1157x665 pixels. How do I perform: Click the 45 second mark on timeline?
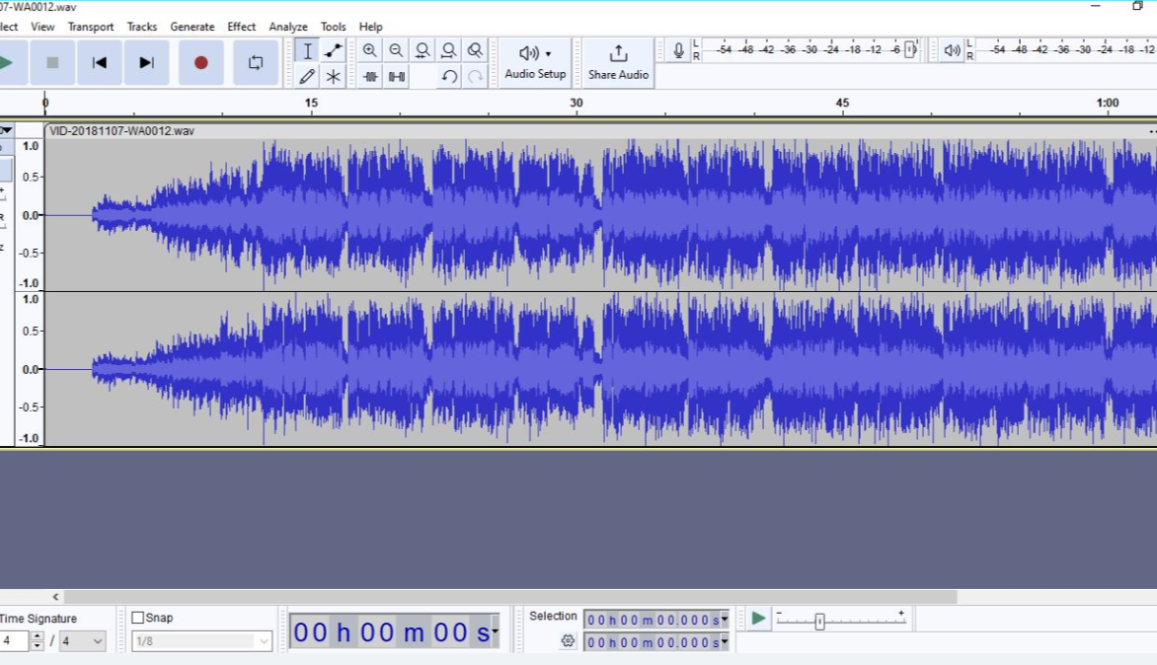[x=842, y=104]
